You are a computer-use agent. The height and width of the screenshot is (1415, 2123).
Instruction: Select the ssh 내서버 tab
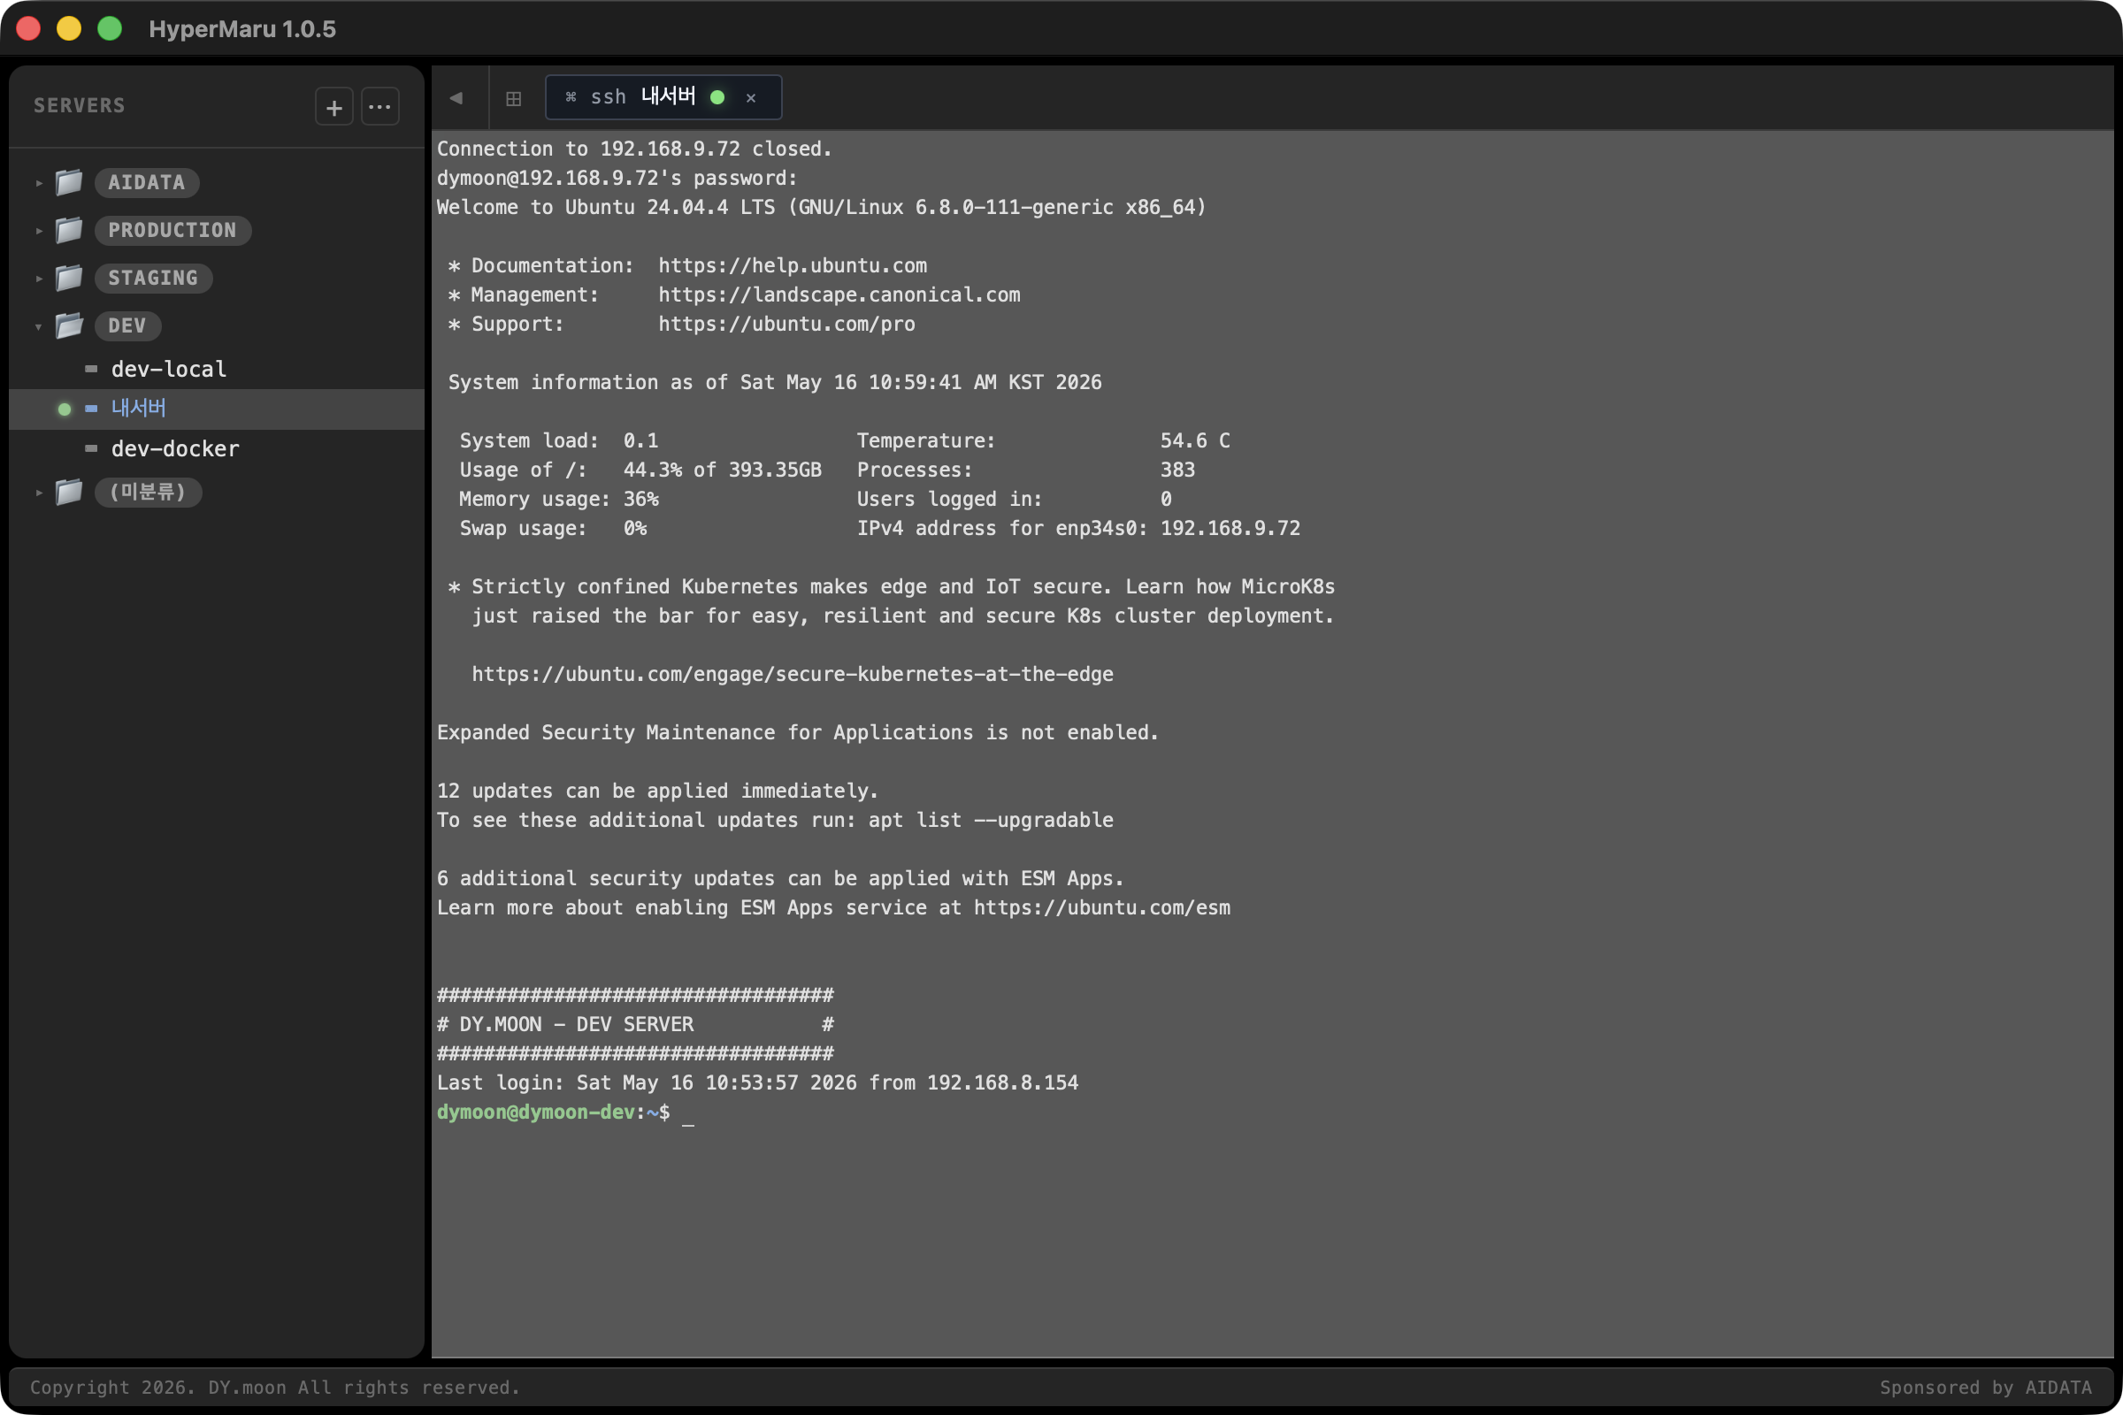point(663,97)
